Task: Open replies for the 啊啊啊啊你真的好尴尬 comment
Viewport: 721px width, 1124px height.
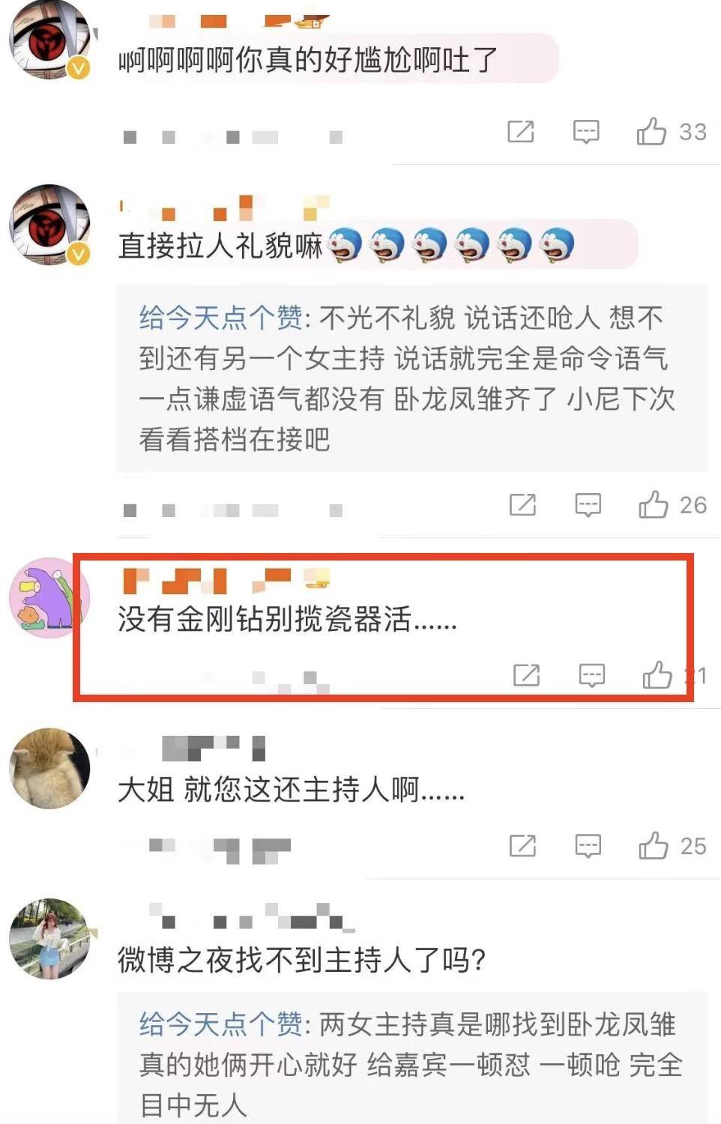Action: click(585, 132)
